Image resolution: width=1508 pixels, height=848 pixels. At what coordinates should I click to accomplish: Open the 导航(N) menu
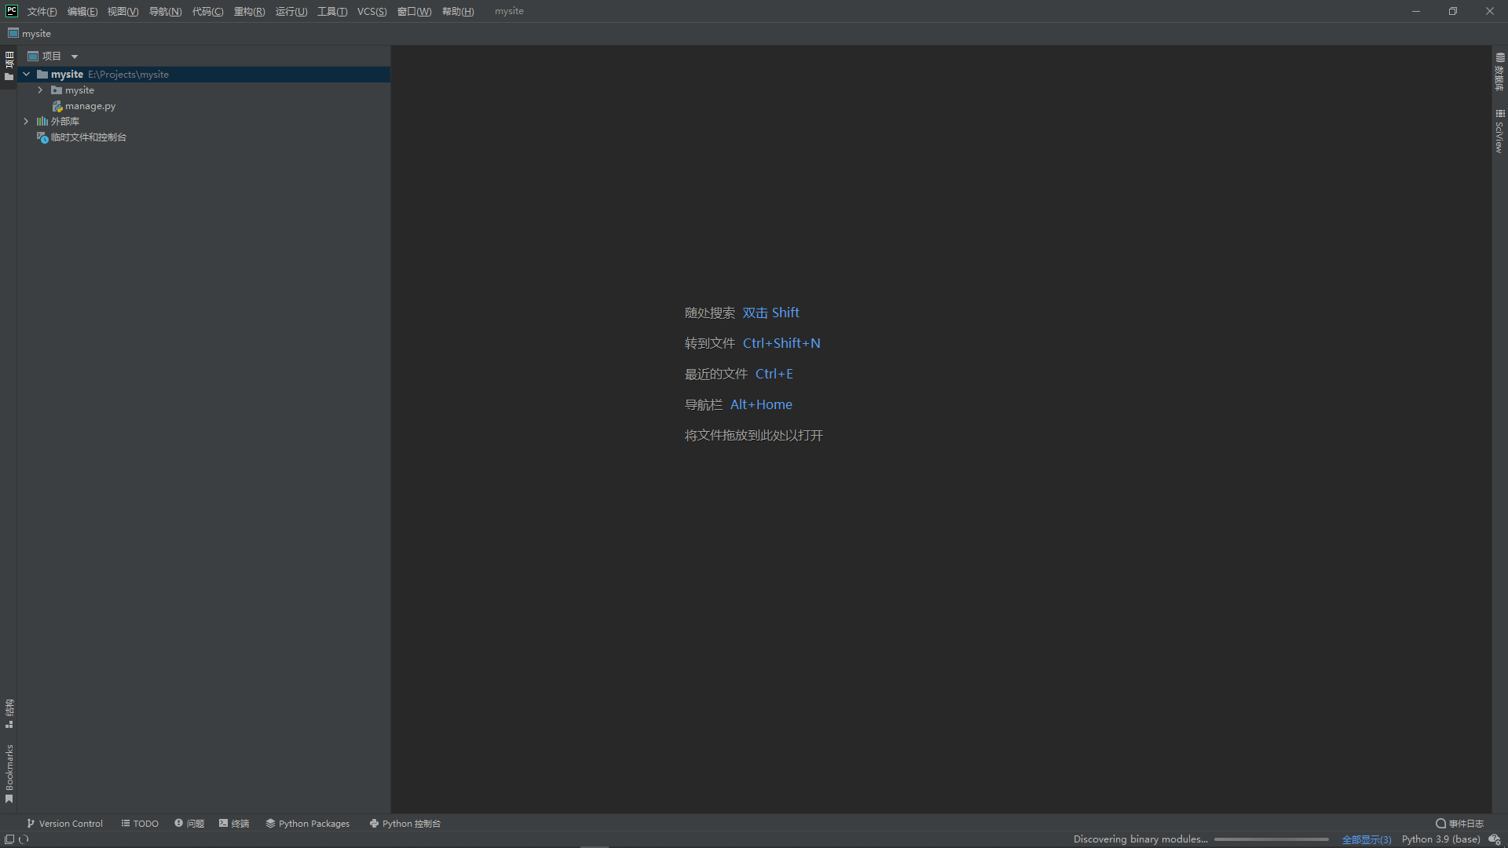[x=165, y=11]
